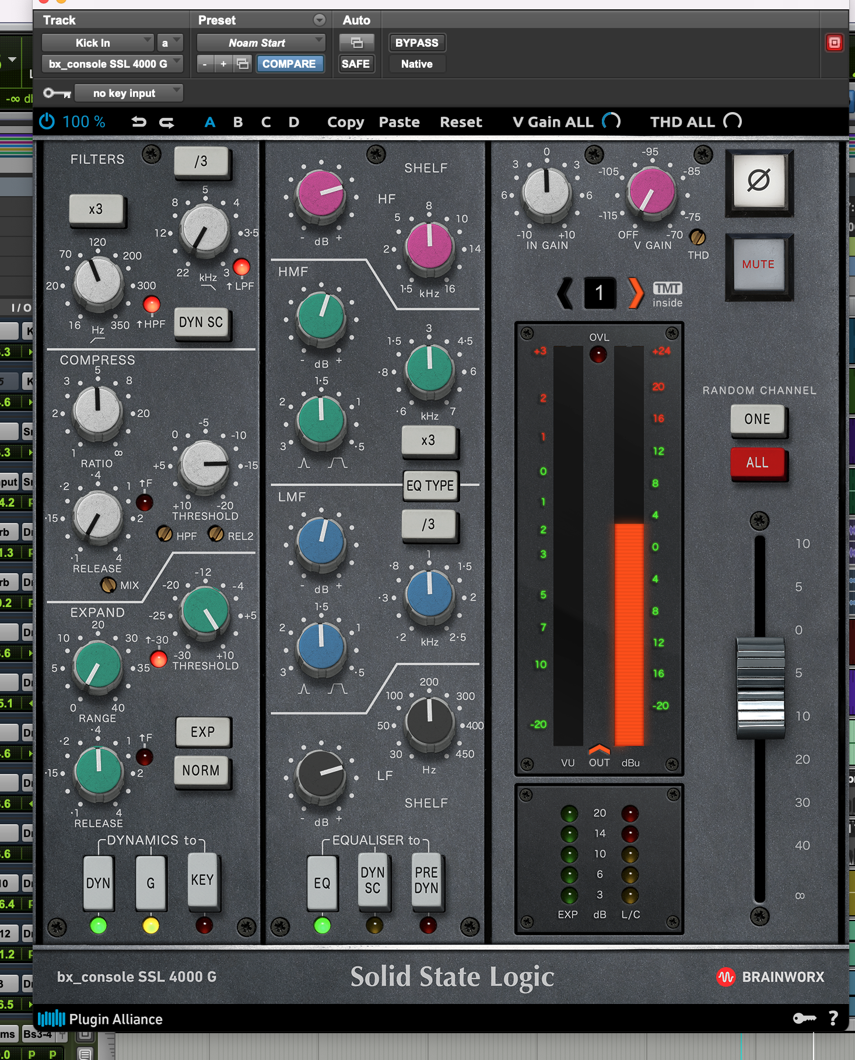The width and height of the screenshot is (855, 1060).
Task: Click the 100 % scale value
Action: 84,121
